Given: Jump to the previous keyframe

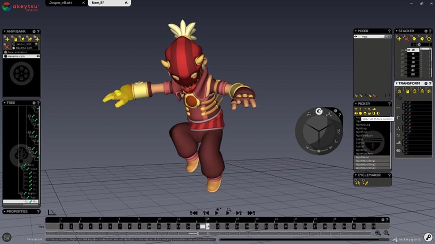Looking at the screenshot, I should (205, 212).
